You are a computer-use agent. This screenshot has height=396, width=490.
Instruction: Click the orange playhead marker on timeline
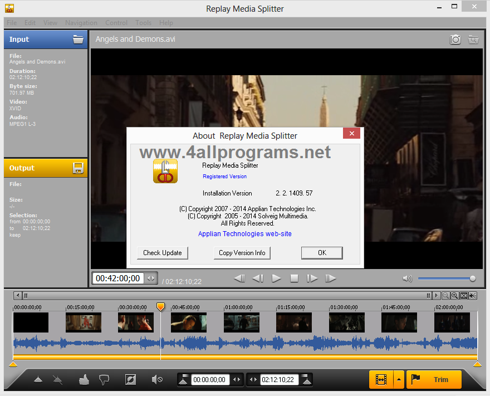160,307
